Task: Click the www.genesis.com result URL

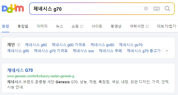Action: click(42, 76)
